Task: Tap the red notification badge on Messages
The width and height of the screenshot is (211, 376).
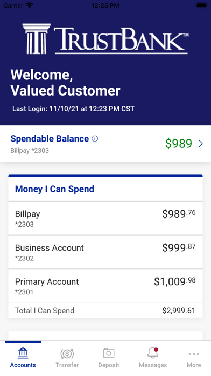Action: (x=156, y=350)
